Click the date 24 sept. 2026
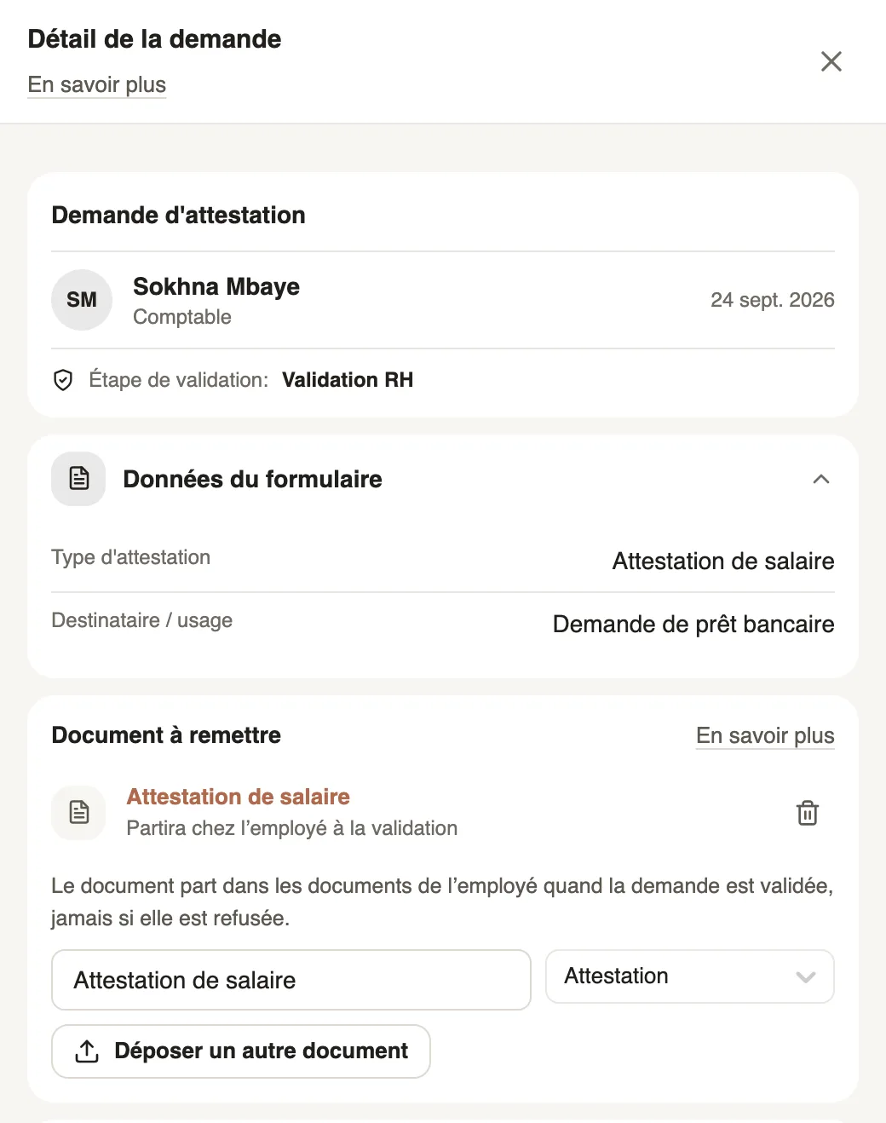 (x=773, y=300)
